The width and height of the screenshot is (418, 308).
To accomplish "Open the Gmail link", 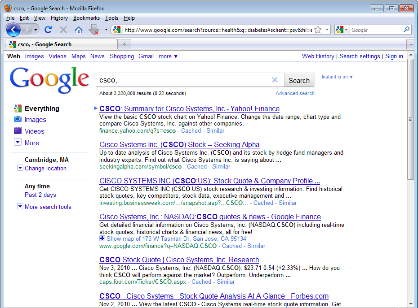I will (x=146, y=56).
